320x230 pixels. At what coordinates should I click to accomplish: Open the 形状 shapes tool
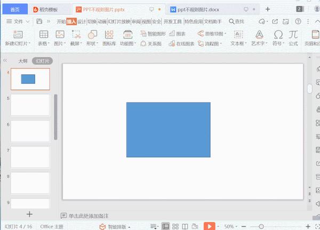tap(92, 34)
